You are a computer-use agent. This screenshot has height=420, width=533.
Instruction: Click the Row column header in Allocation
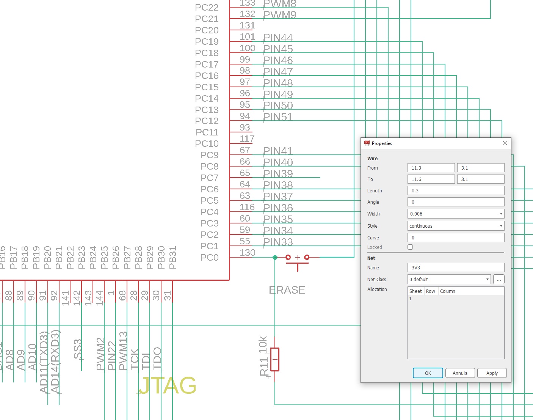tap(431, 291)
